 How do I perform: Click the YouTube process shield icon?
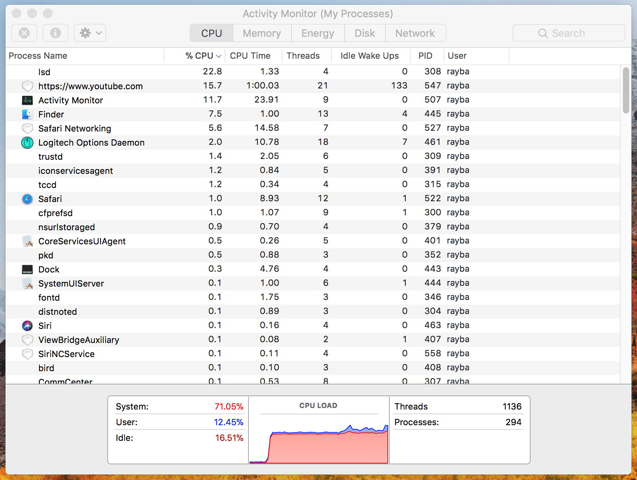[27, 86]
